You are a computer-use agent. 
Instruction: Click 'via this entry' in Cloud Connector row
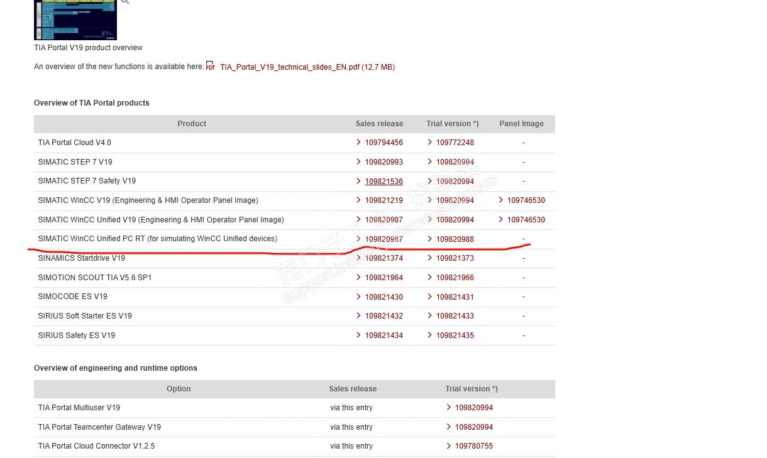pos(351,446)
